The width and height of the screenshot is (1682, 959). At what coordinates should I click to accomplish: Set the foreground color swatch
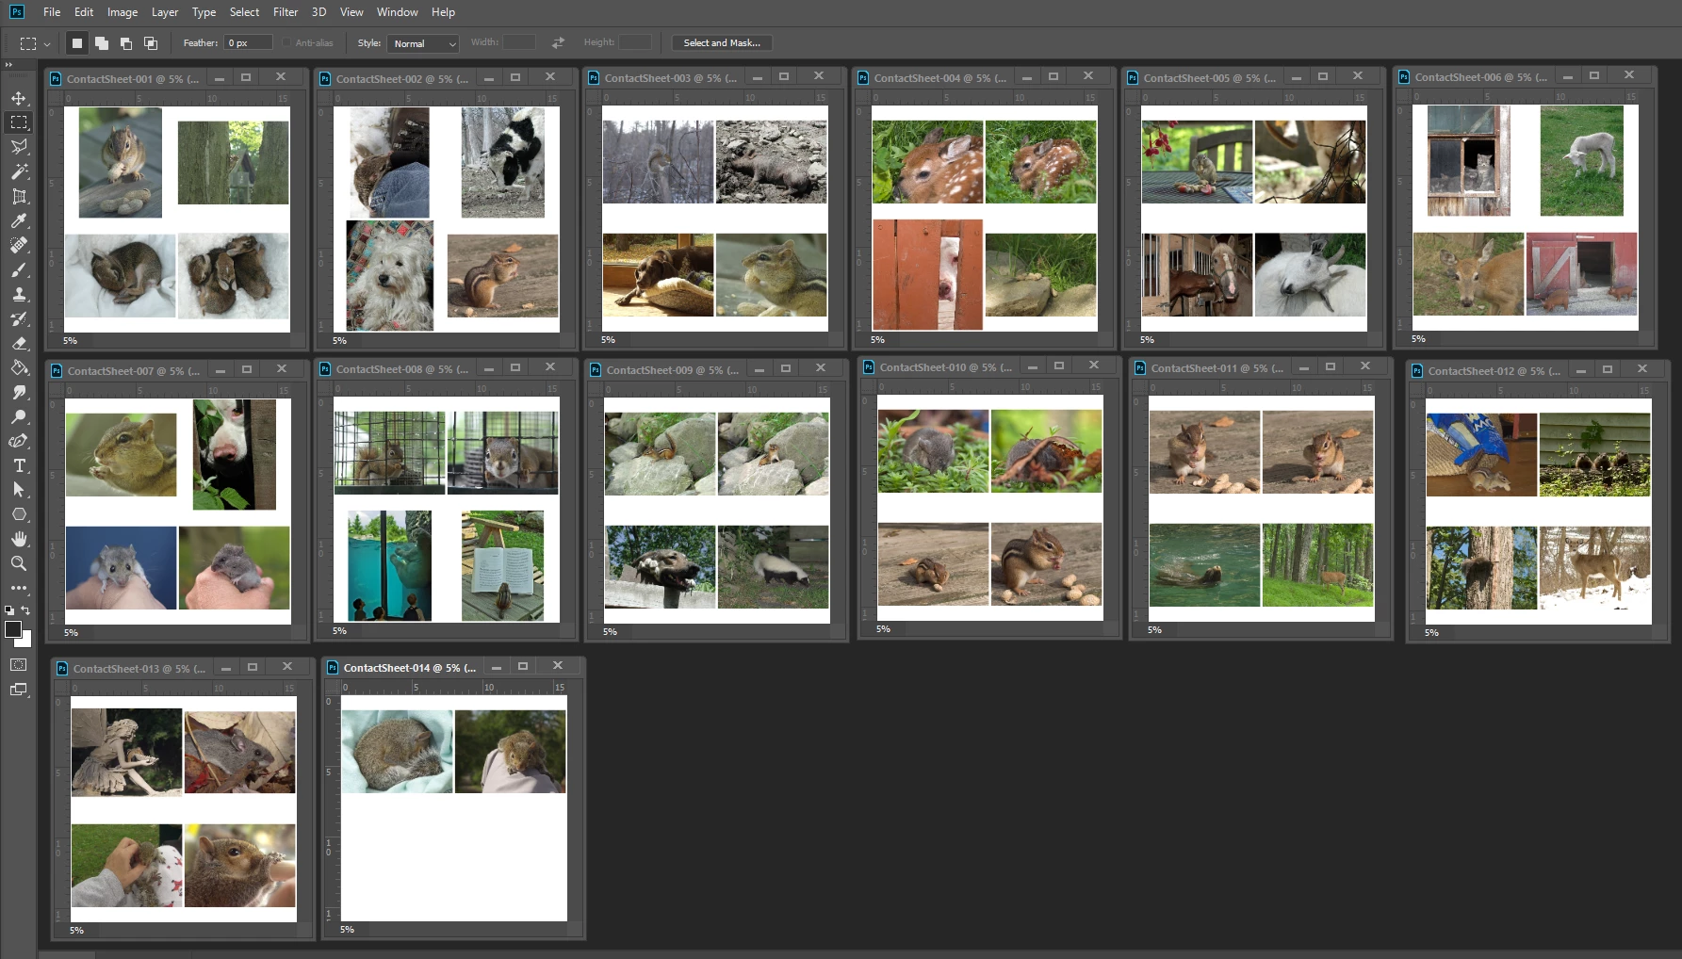point(13,630)
